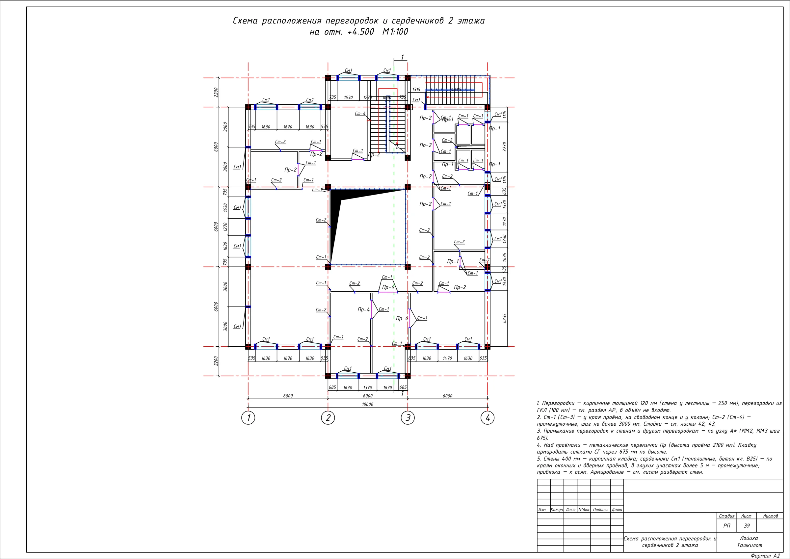Click note 2 starting 'Ст-1 (Ст-3)'
Viewport: 790px width, 559px height.
click(644, 420)
